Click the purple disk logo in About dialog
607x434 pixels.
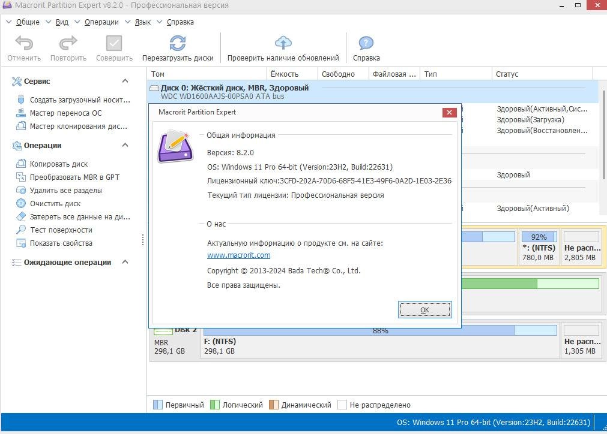coord(175,146)
